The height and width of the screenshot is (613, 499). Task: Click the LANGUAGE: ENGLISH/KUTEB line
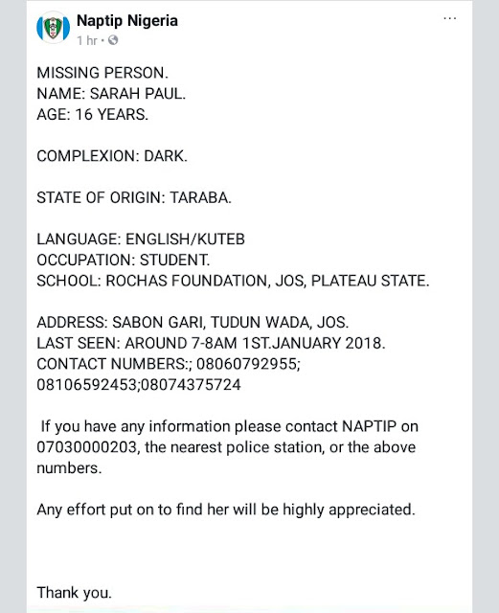click(141, 238)
